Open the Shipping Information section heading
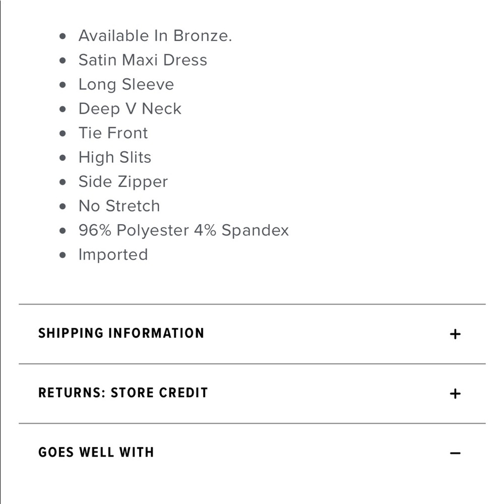The width and height of the screenshot is (504, 504). pos(121,333)
